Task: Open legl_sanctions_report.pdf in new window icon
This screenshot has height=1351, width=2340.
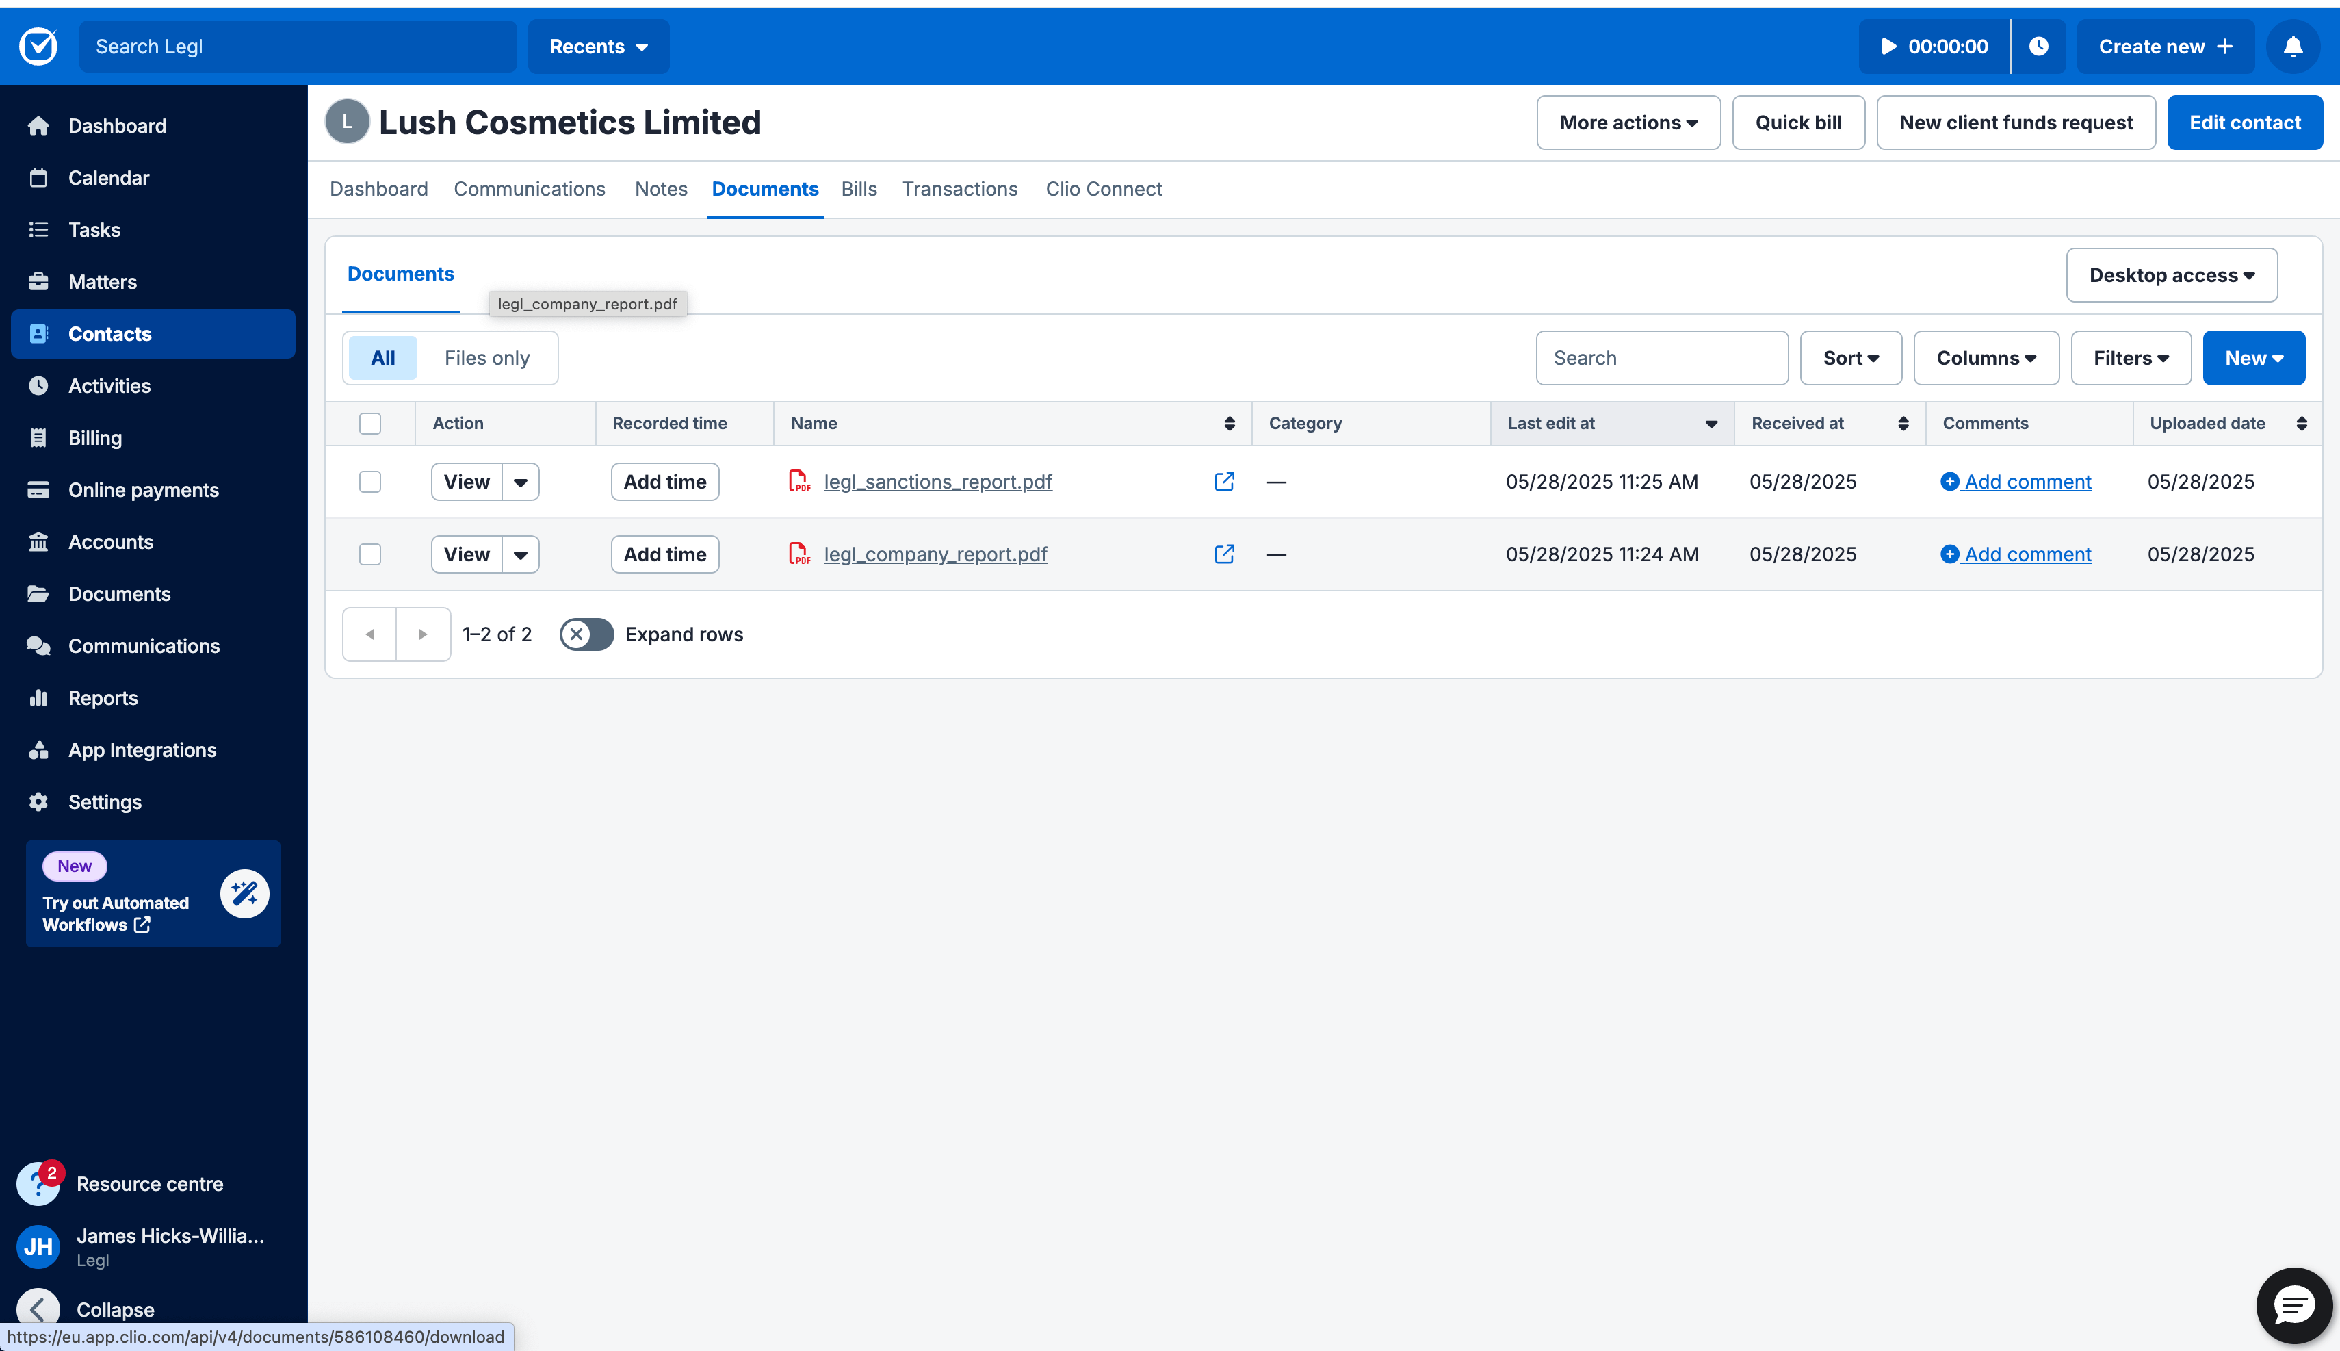Action: coord(1224,482)
